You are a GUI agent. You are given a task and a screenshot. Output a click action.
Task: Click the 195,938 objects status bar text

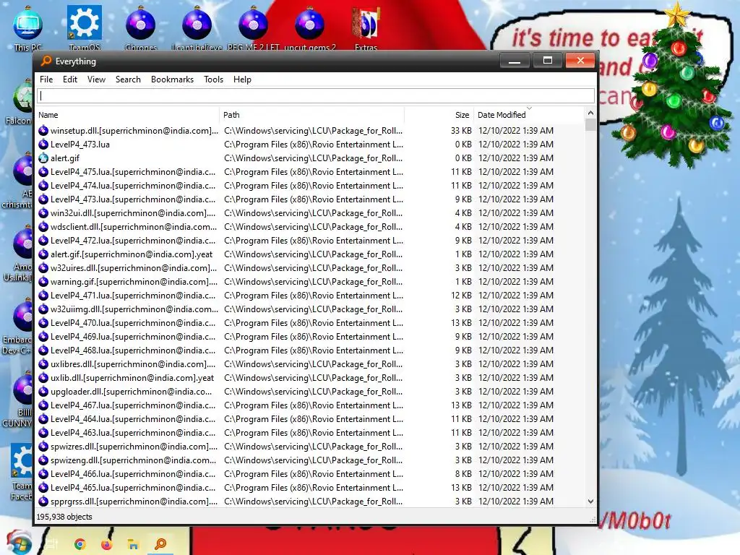pyautogui.click(x=64, y=517)
